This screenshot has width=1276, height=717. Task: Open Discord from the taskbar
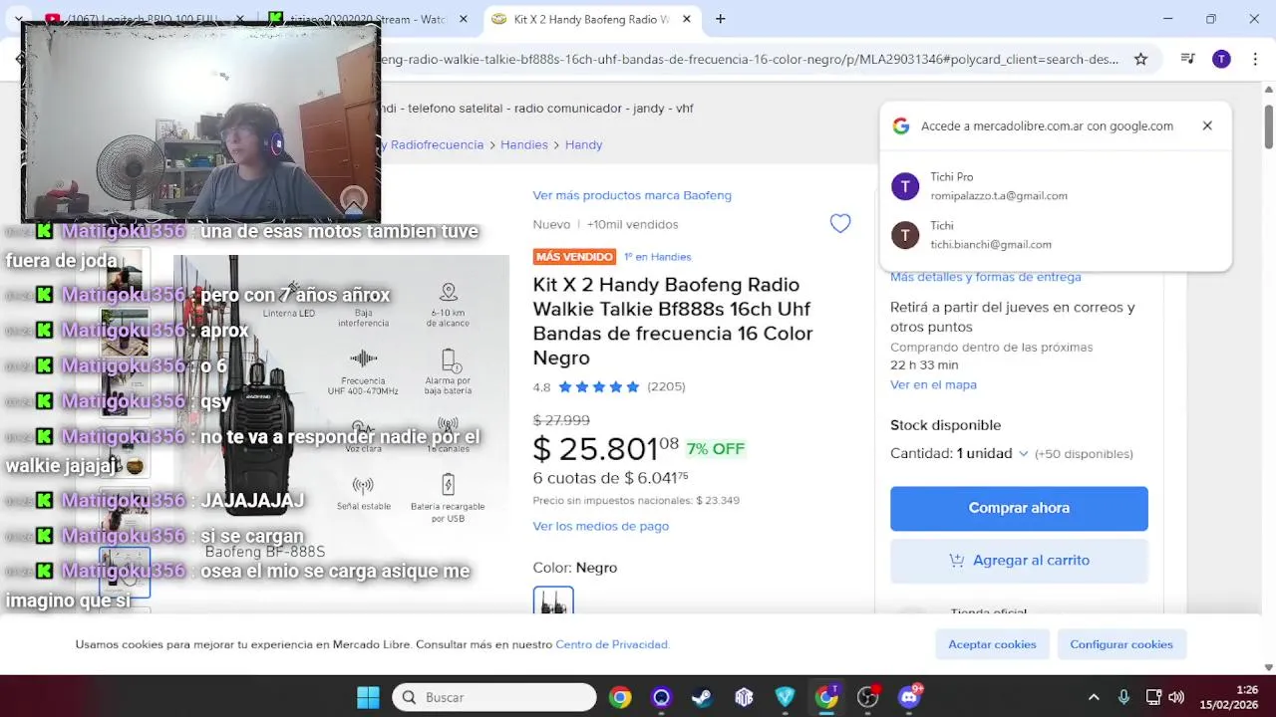[x=909, y=697]
